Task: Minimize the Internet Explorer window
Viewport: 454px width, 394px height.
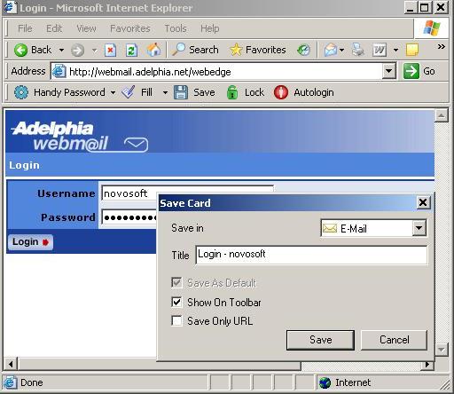Action: click(411, 7)
